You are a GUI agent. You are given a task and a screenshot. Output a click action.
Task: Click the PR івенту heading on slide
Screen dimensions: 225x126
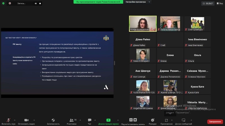(17, 44)
